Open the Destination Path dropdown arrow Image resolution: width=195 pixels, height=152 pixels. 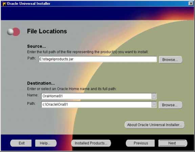point(154,104)
